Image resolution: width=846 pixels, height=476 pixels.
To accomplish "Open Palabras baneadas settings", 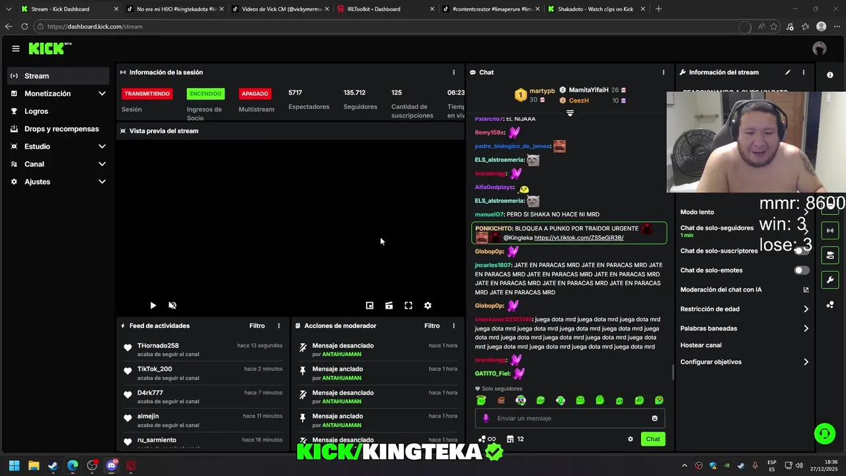I will pyautogui.click(x=744, y=329).
